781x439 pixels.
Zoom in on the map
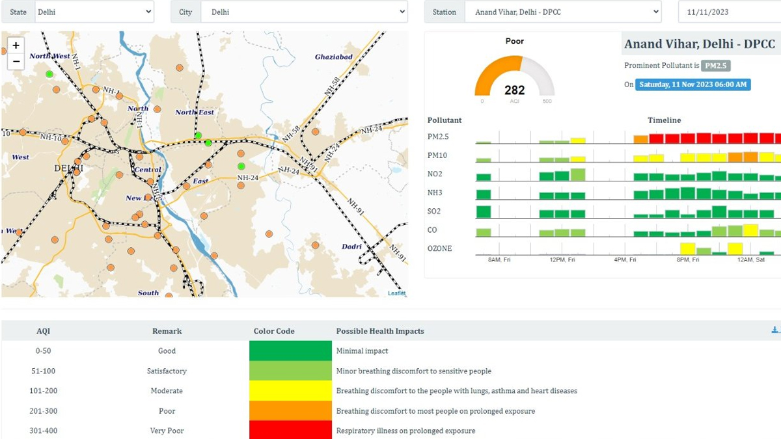click(16, 46)
